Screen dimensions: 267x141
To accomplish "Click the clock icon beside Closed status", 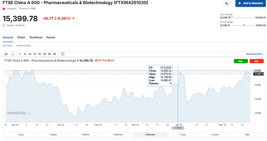I will 4,25.
